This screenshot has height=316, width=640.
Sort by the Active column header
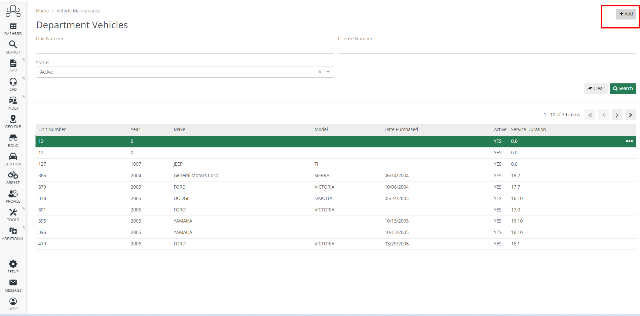point(500,129)
